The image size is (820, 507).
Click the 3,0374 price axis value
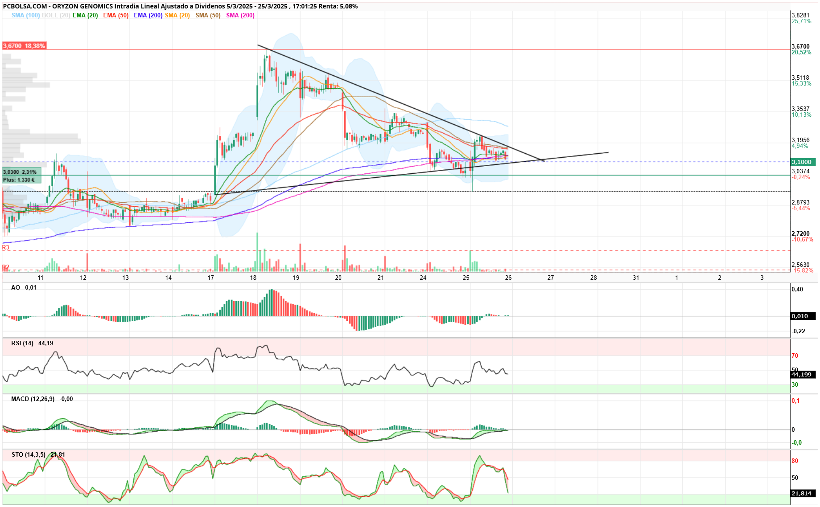[x=800, y=171]
